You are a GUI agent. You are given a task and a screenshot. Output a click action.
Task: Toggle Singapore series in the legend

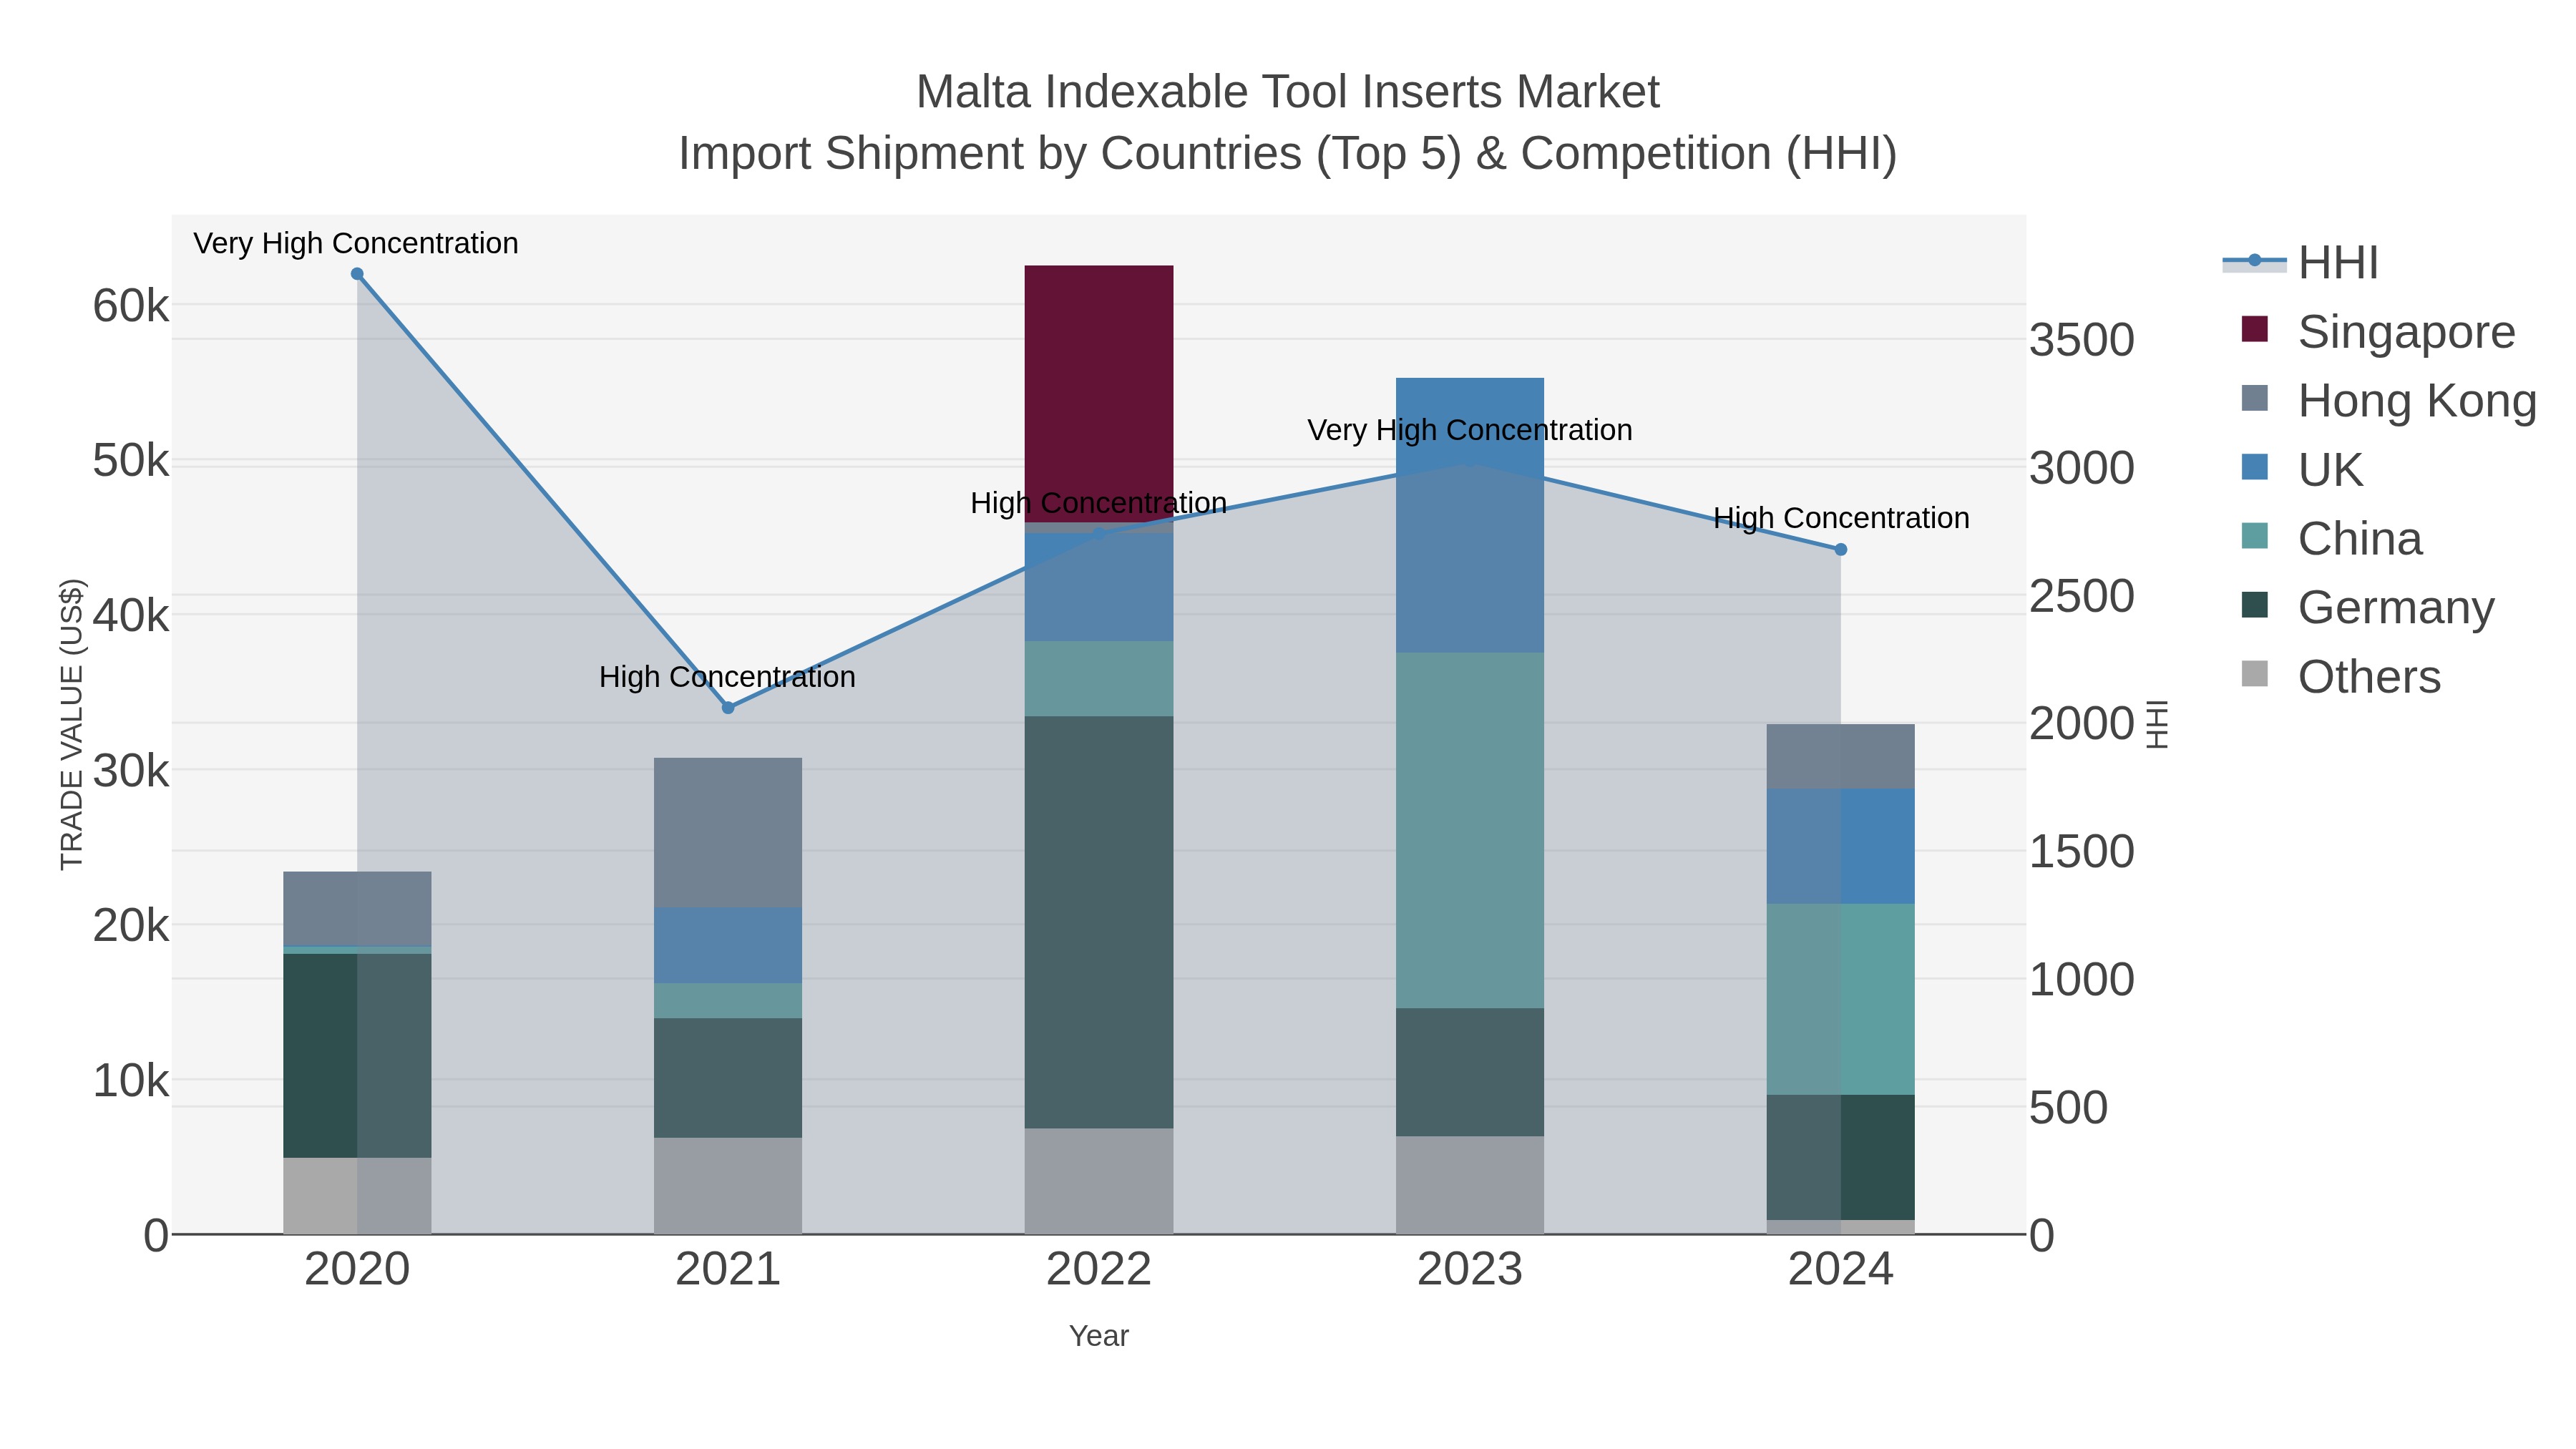click(2378, 331)
